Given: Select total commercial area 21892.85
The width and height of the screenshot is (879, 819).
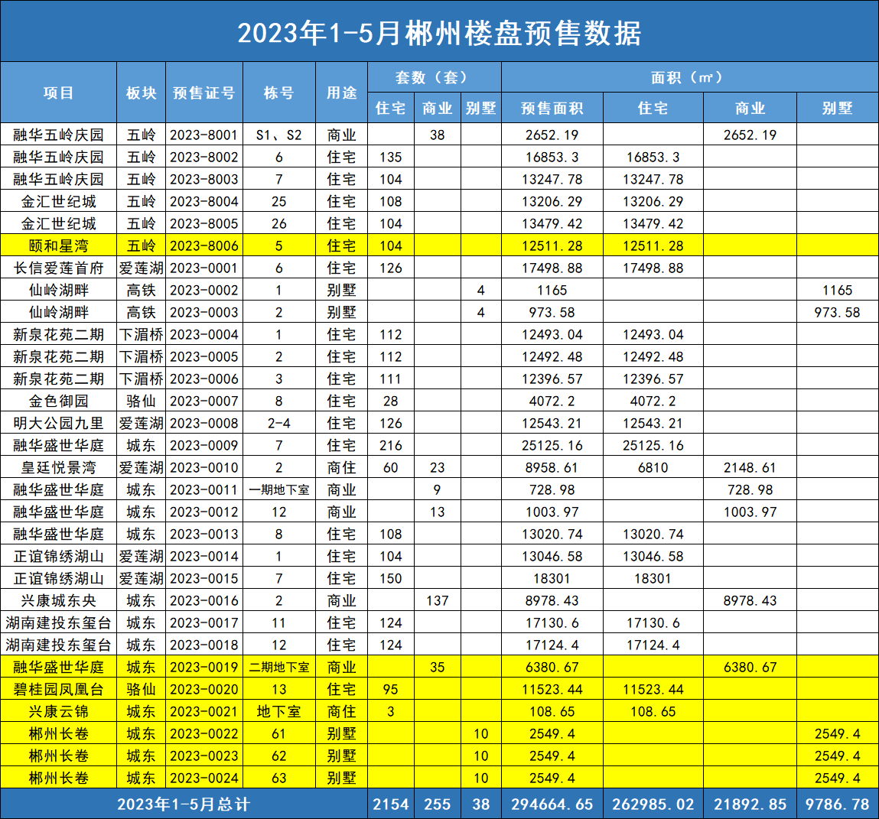Looking at the screenshot, I should point(750,804).
